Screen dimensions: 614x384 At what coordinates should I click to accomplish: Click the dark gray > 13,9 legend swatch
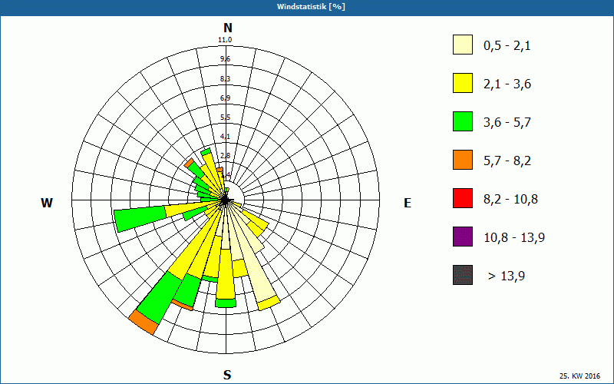pos(463,275)
